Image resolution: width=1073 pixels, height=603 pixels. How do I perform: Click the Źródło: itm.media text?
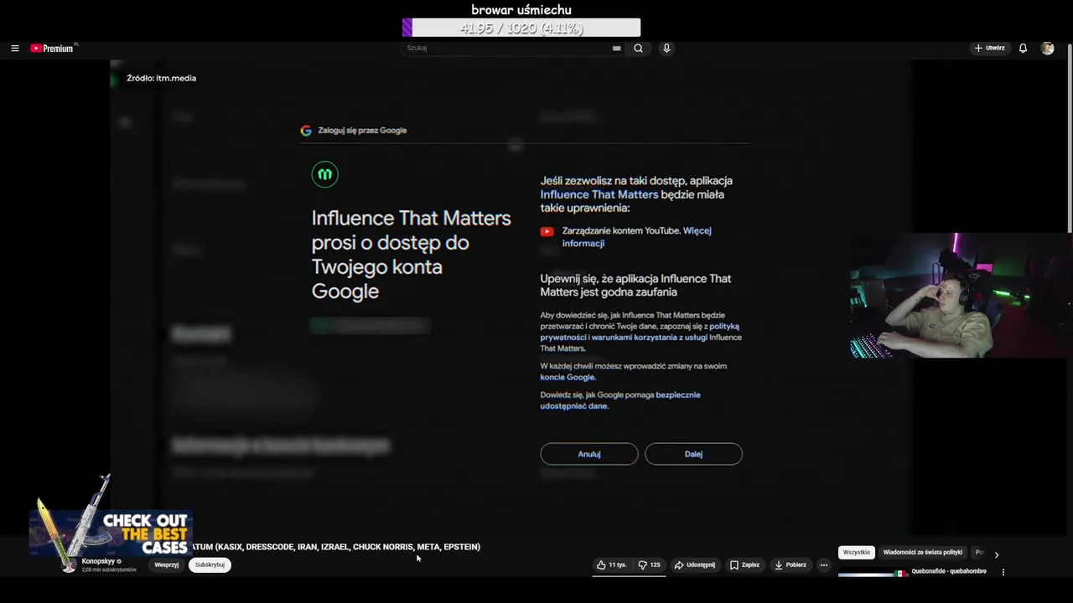coord(161,78)
